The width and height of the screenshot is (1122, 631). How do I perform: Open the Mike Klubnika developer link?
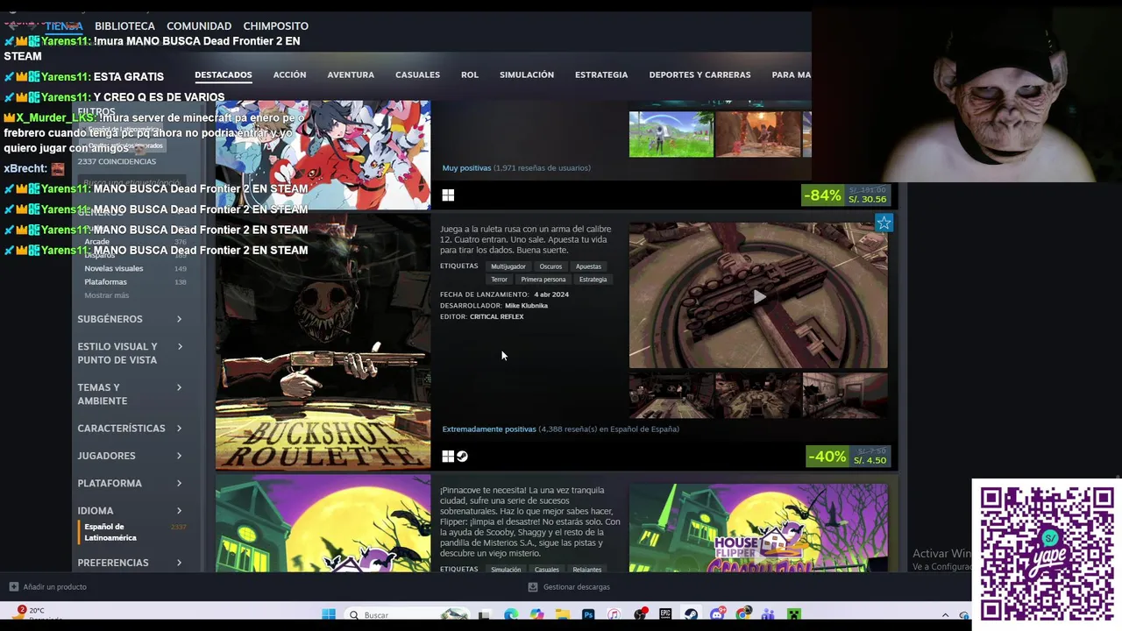pos(526,306)
